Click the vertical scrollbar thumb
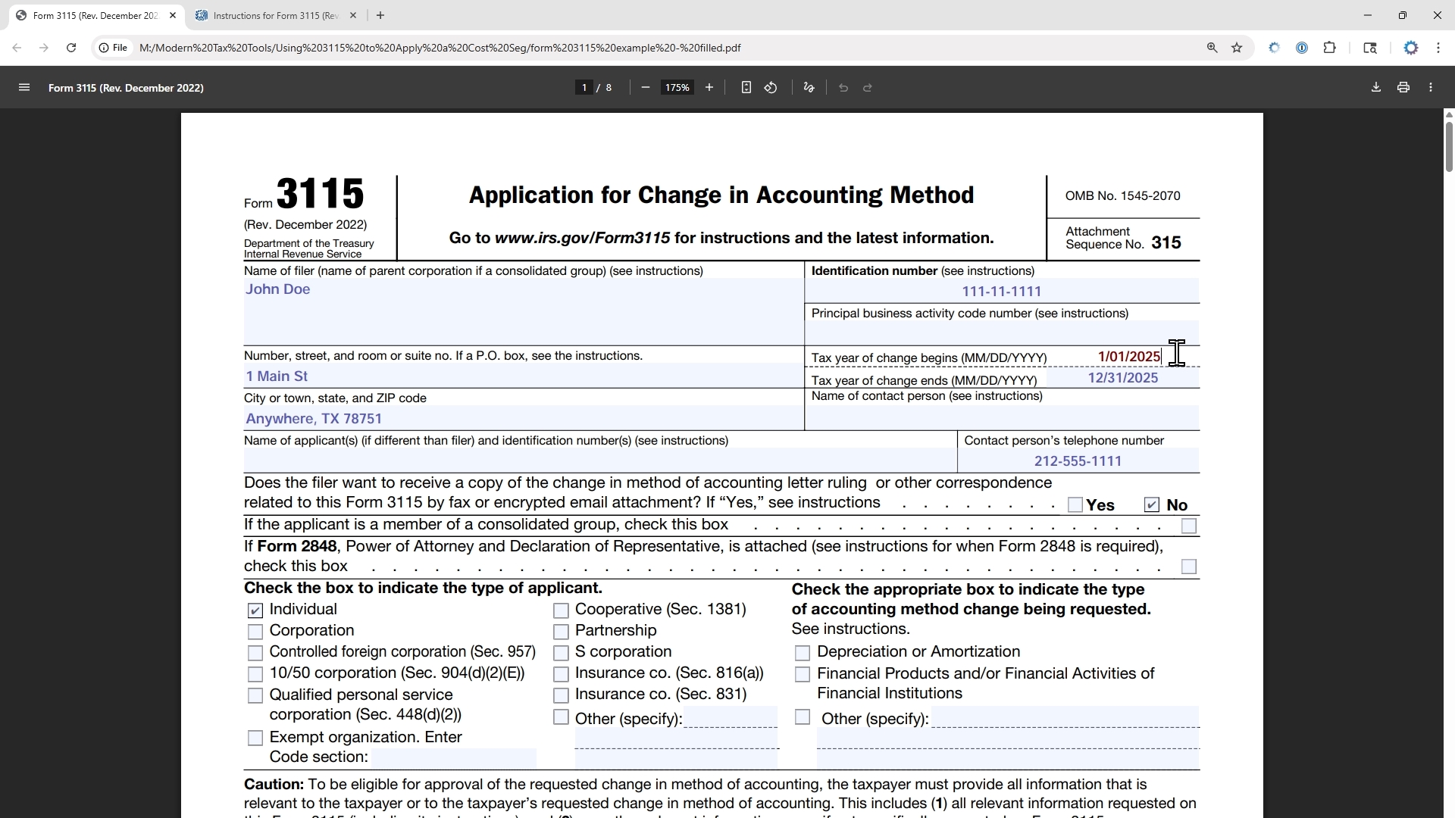The width and height of the screenshot is (1455, 818). coord(1449,145)
